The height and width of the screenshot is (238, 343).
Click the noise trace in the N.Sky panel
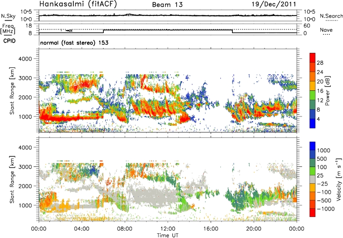[168, 15]
